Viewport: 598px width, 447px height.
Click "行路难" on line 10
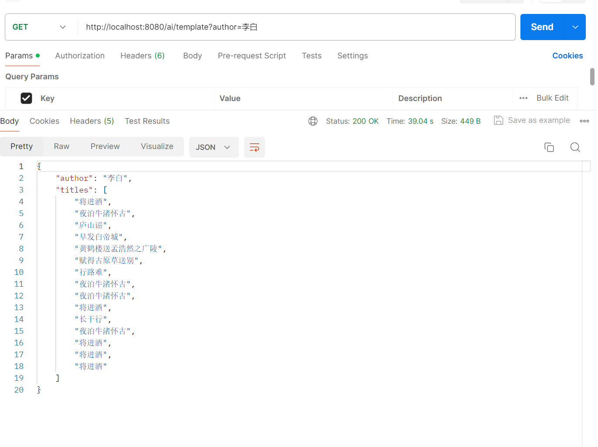tap(91, 272)
